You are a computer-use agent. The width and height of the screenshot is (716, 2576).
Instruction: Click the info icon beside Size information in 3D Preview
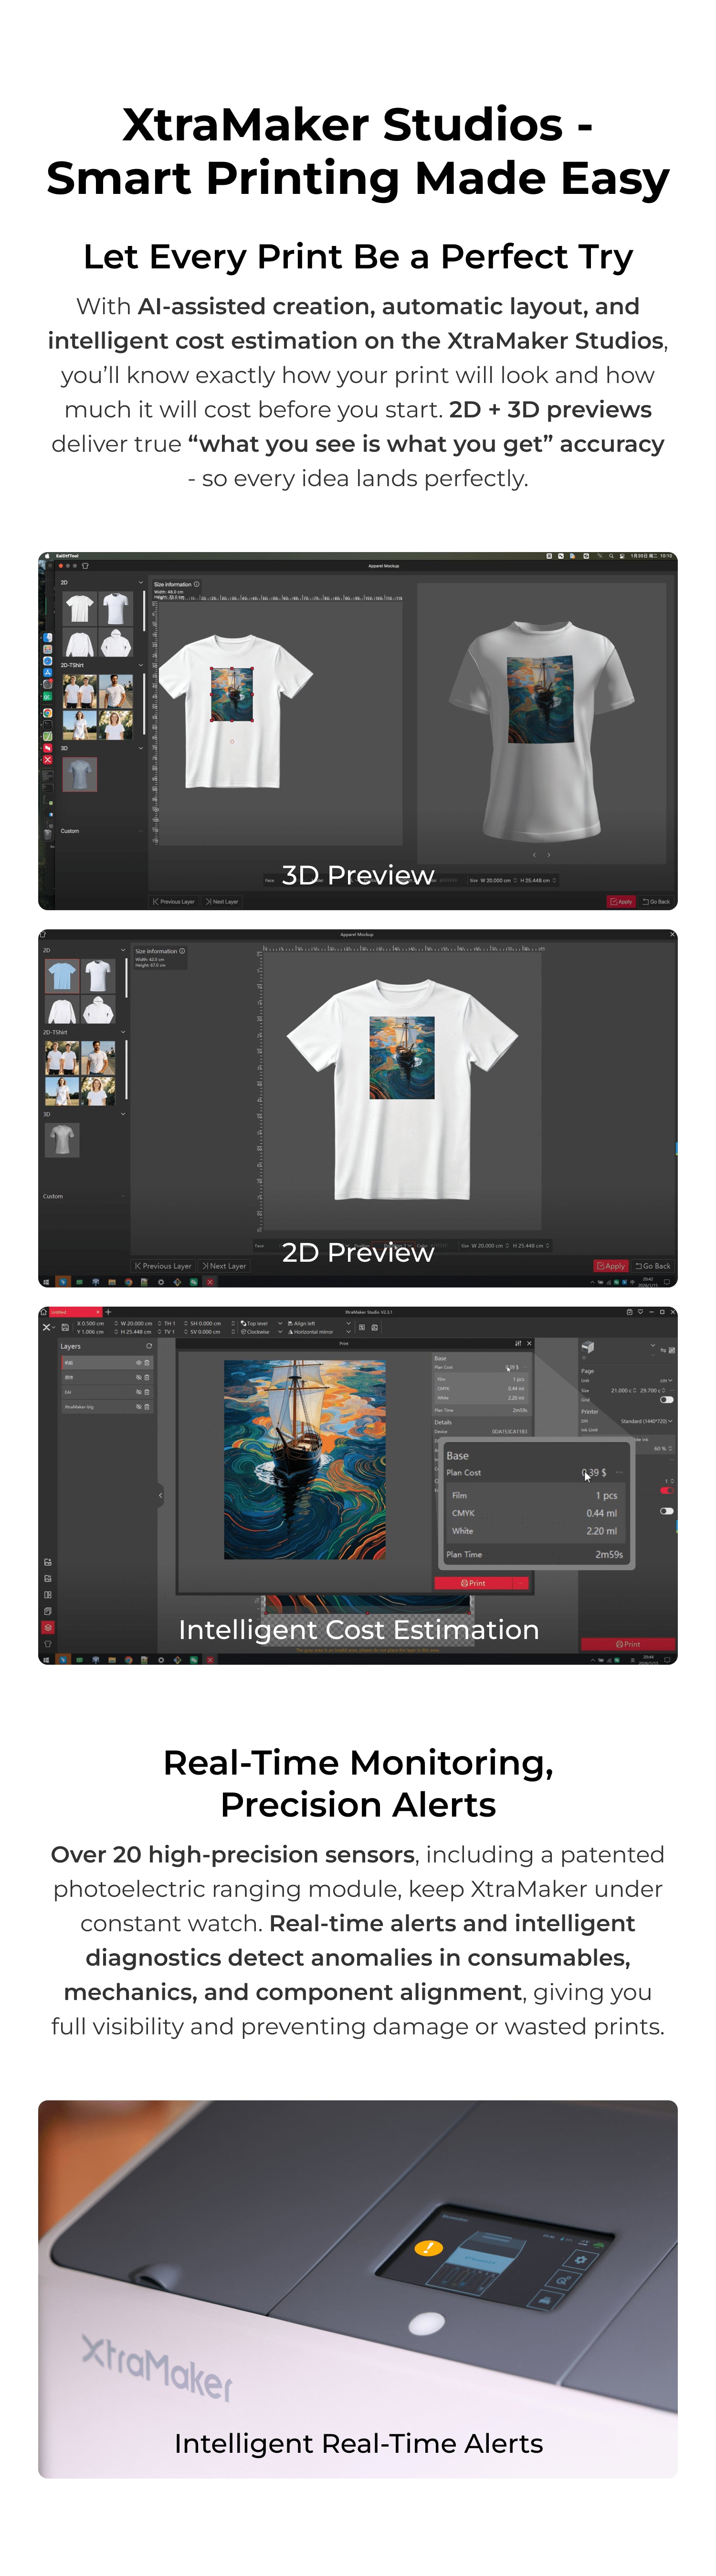point(196,584)
